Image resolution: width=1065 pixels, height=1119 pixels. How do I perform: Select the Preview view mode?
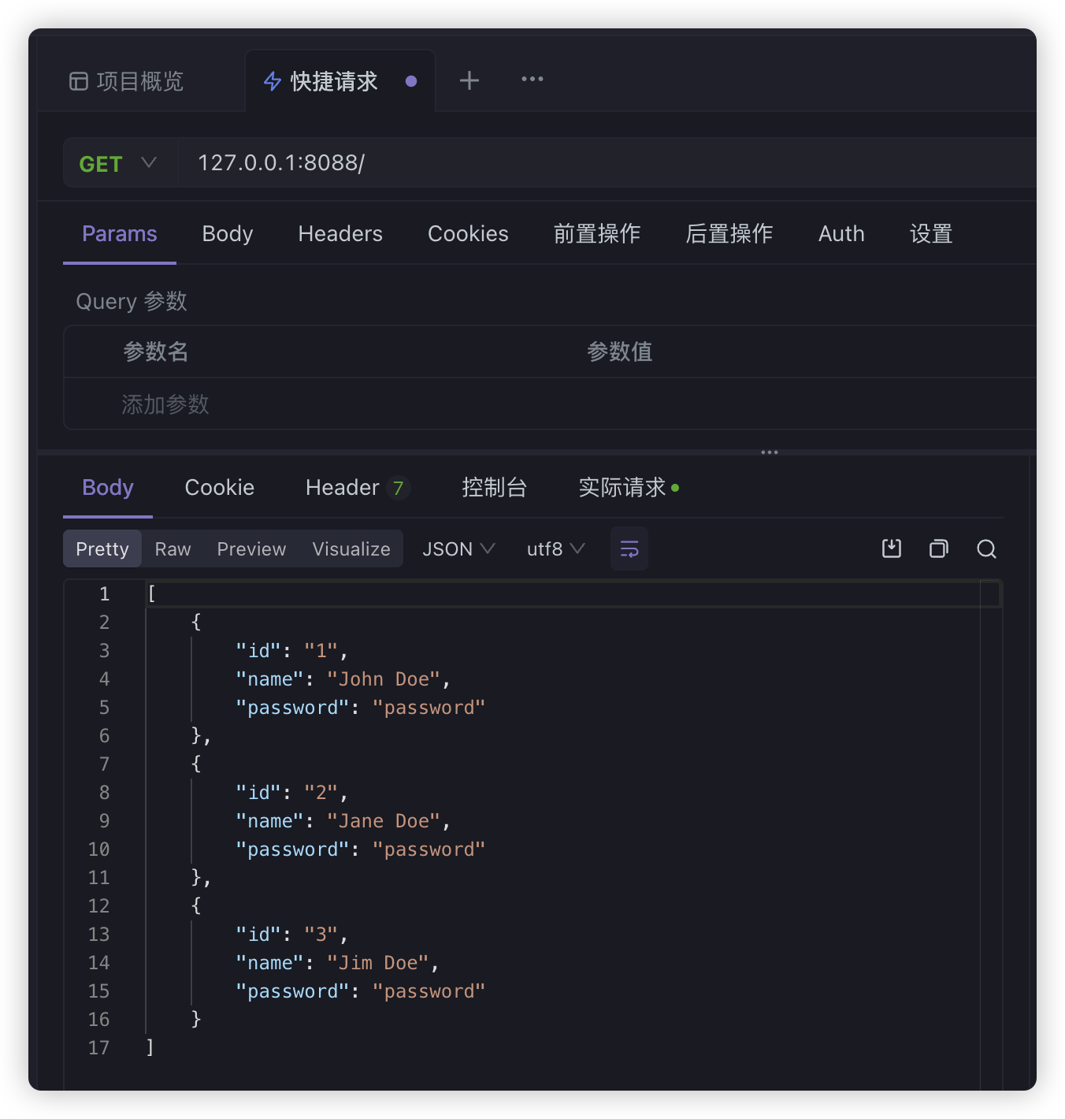[251, 548]
